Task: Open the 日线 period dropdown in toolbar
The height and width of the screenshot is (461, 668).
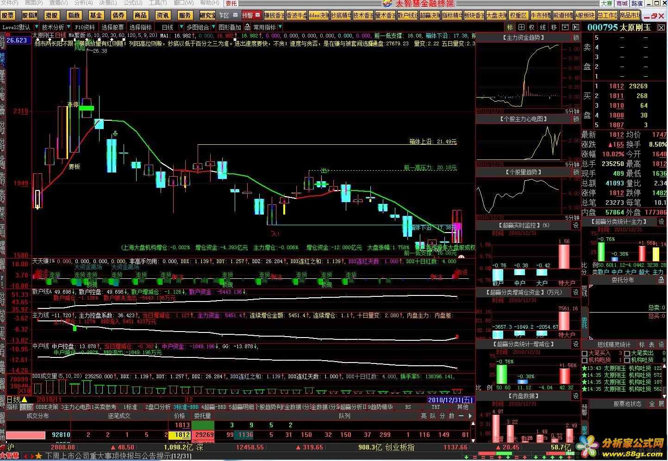Action: pyautogui.click(x=181, y=27)
